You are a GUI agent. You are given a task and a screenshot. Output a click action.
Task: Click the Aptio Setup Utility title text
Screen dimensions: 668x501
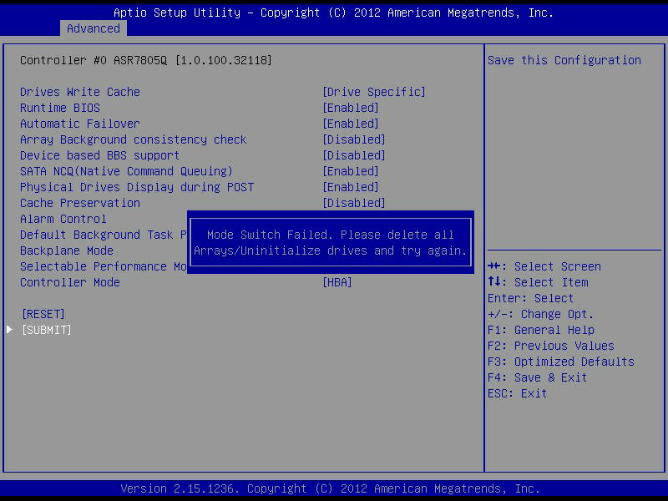tap(333, 13)
